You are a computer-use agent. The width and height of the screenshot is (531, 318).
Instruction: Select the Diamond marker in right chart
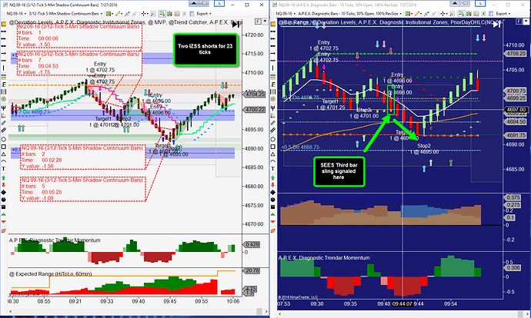click(273, 192)
